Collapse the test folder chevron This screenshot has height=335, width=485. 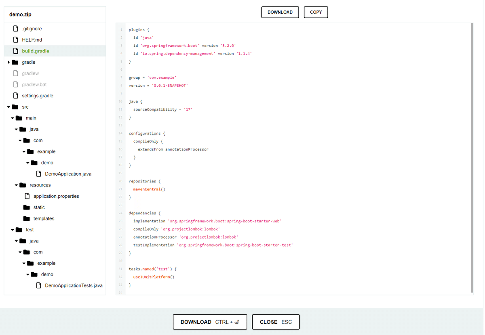[x=12, y=229]
